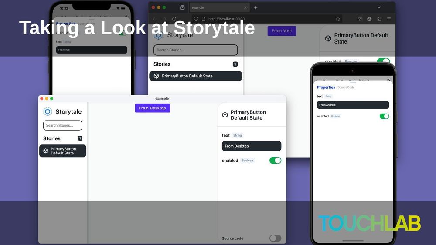Viewport: 436px width, 245px height.
Task: Open Pocket save icon in browser toolbar
Action: pos(360,19)
